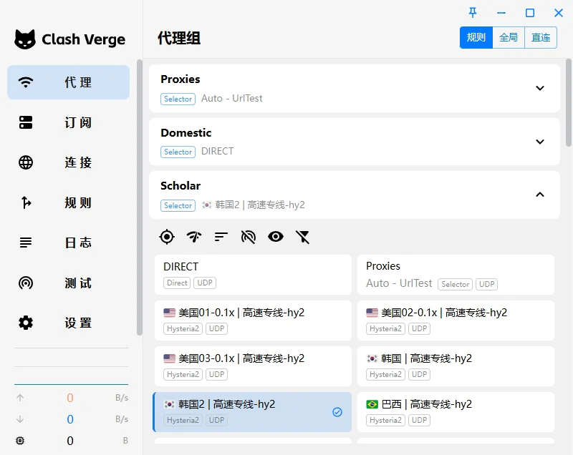Expand the Proxies group
The height and width of the screenshot is (455, 573).
coord(540,88)
